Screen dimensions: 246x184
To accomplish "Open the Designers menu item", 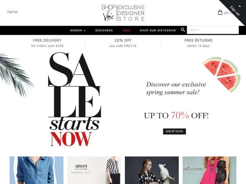I will pyautogui.click(x=104, y=30).
